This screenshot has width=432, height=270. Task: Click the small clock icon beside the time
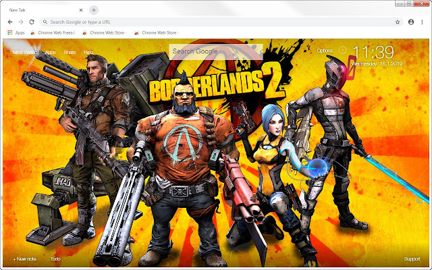[x=342, y=50]
